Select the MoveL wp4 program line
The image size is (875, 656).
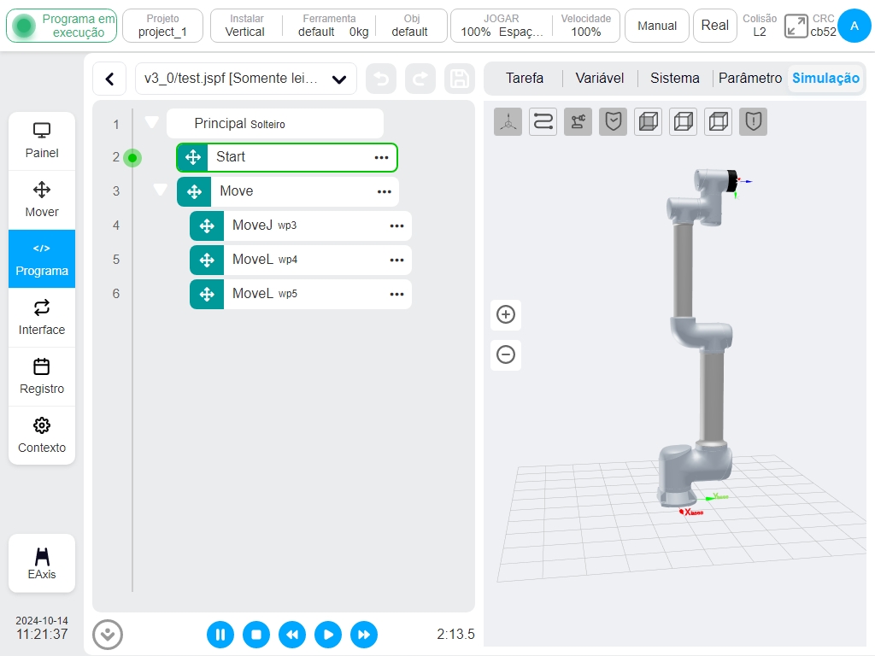tap(301, 260)
